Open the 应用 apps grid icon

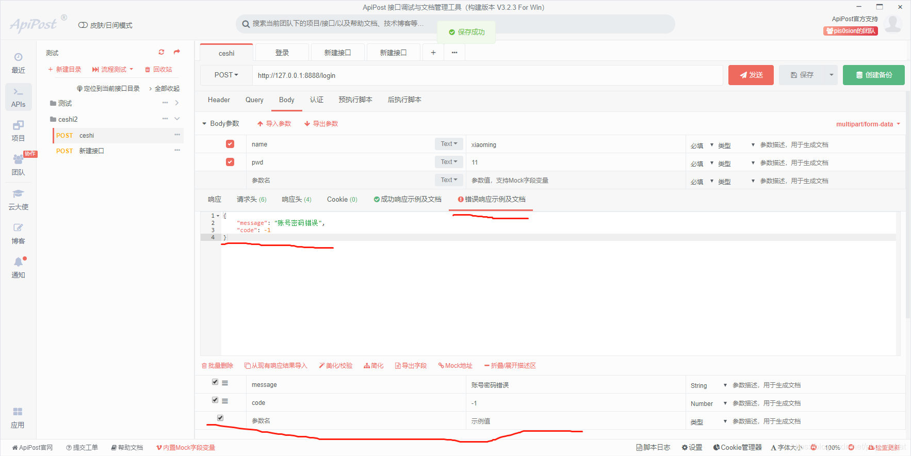[x=18, y=418]
